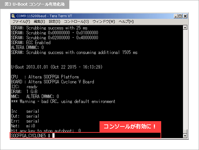Click the 'Out: serial' line
The width and height of the screenshot is (199, 150).
tap(25, 116)
